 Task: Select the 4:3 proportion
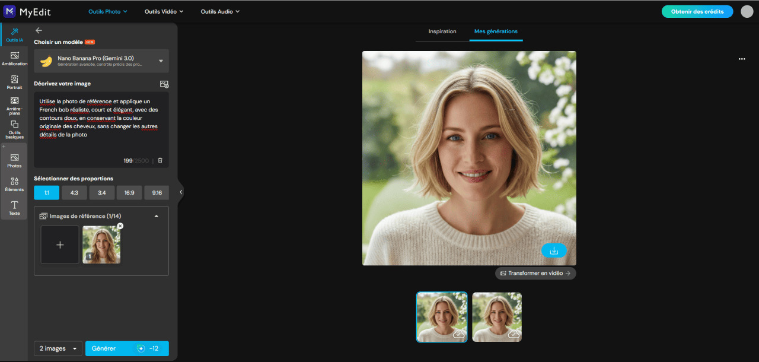pyautogui.click(x=74, y=193)
